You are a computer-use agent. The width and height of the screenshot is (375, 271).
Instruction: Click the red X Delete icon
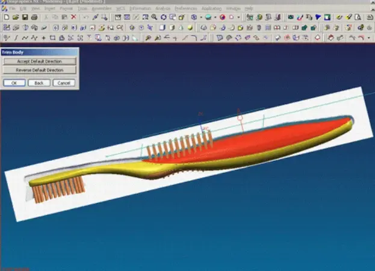pos(73,17)
